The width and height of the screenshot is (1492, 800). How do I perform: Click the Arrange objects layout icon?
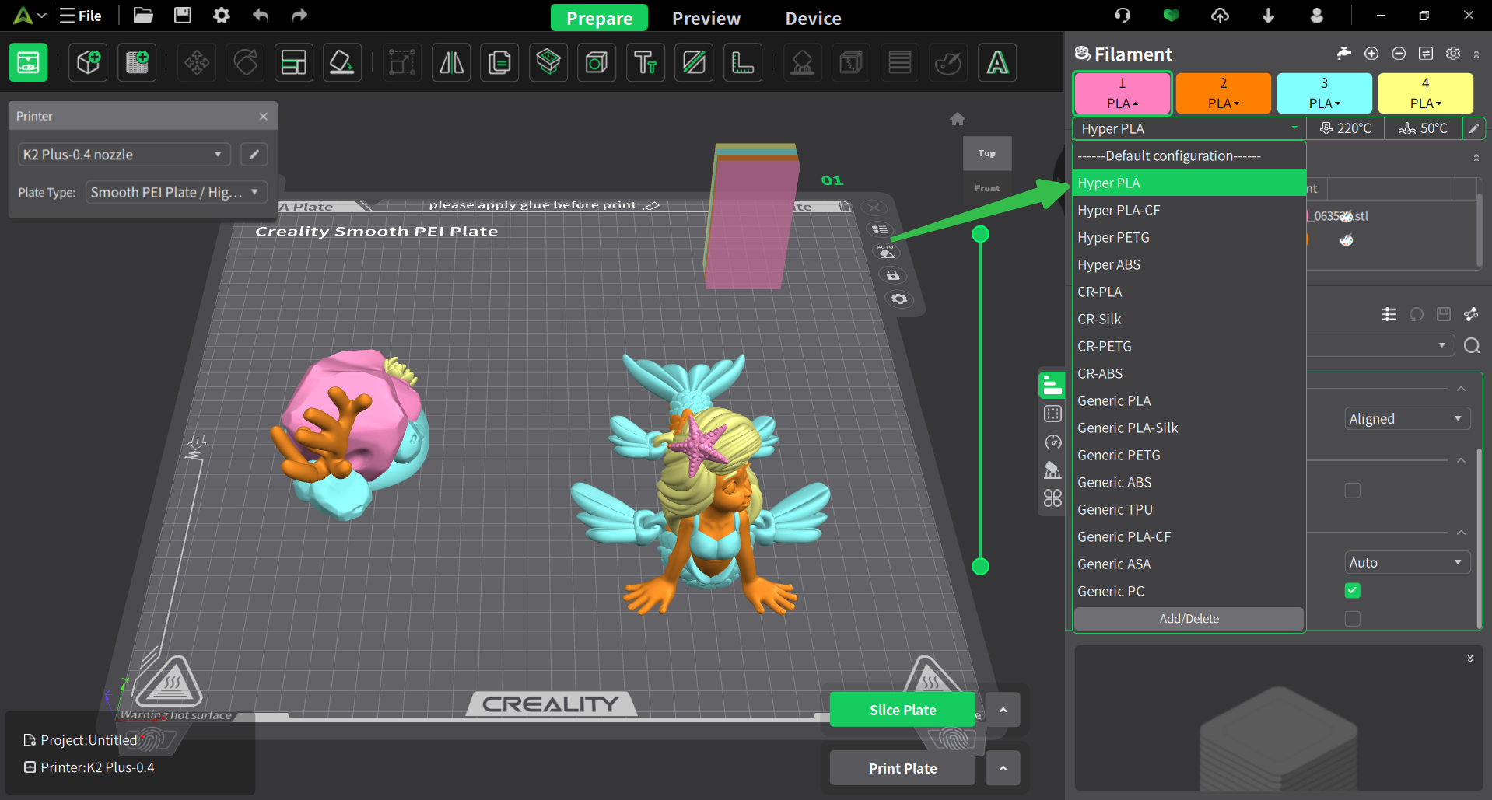(294, 62)
